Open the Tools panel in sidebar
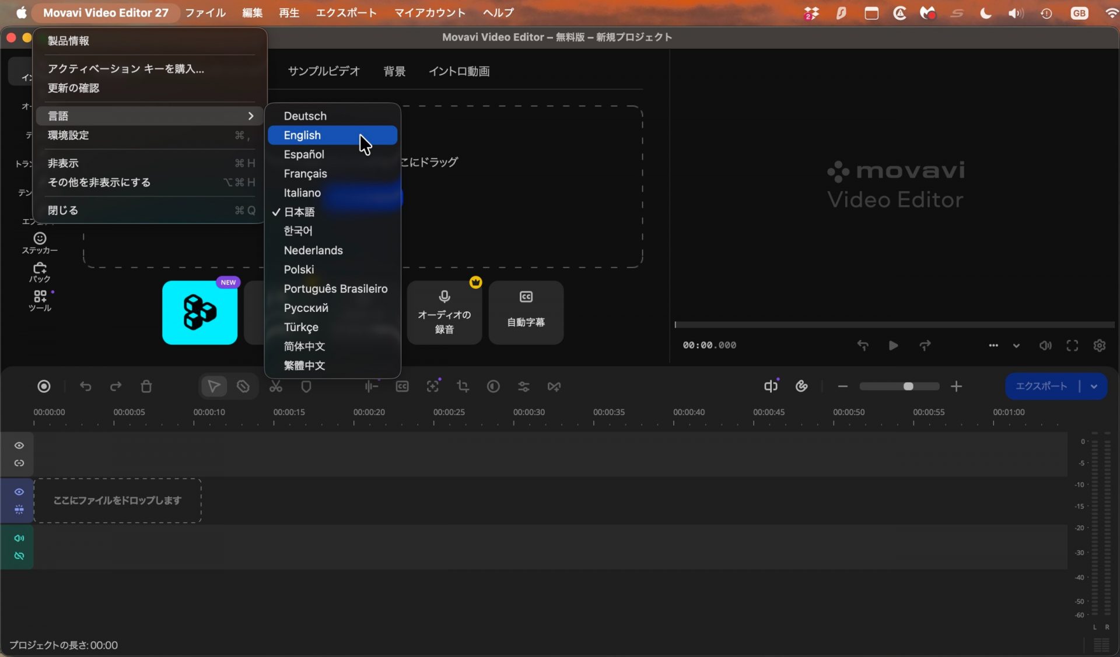This screenshot has height=657, width=1120. coord(40,301)
